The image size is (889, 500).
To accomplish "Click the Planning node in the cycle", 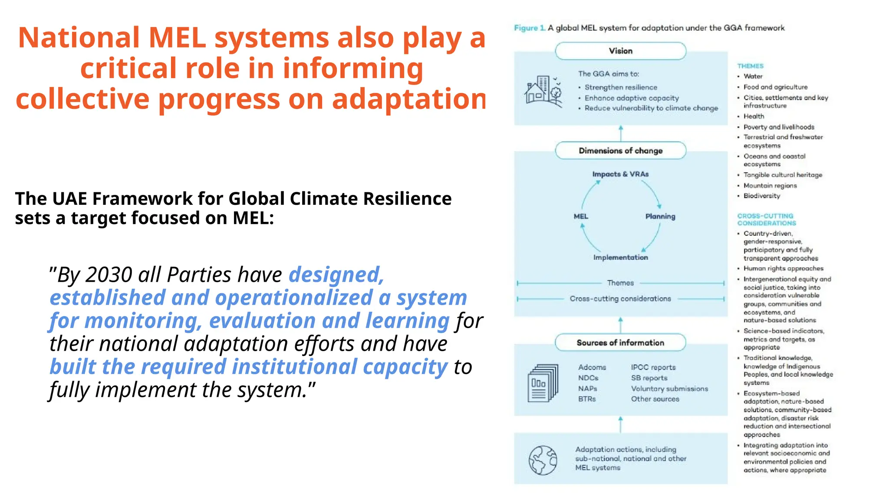I will [660, 216].
